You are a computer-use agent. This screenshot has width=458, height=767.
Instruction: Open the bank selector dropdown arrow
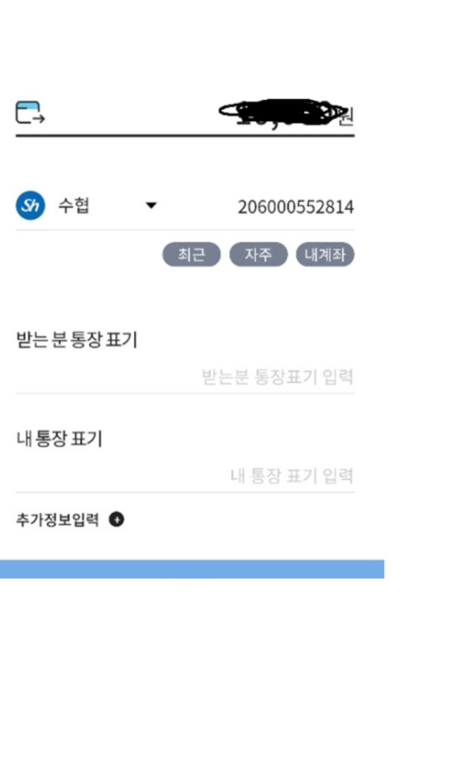pos(151,205)
